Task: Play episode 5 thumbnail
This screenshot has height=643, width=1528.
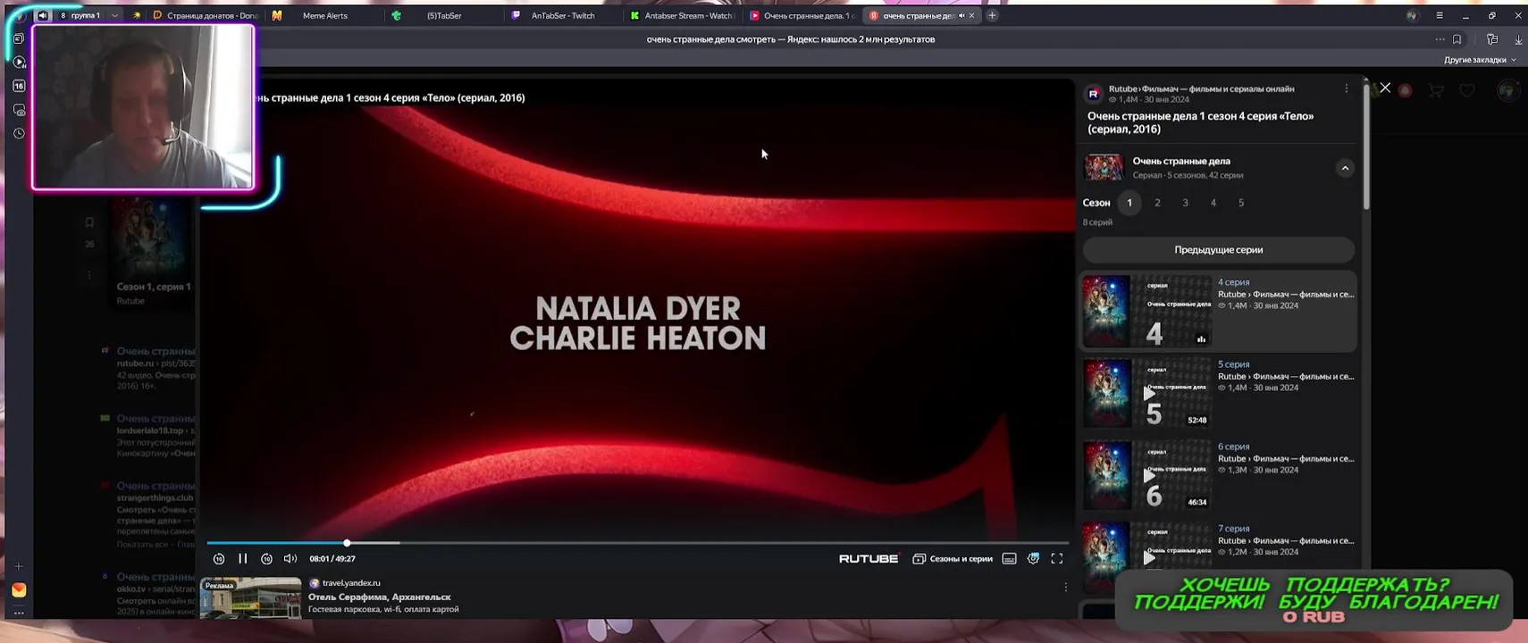Action: [1147, 393]
